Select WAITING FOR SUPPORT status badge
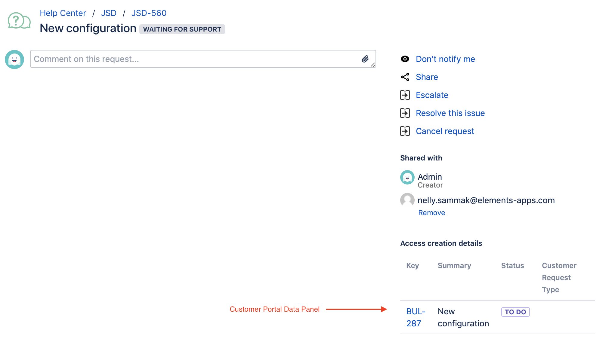Image resolution: width=606 pixels, height=345 pixels. tap(182, 29)
